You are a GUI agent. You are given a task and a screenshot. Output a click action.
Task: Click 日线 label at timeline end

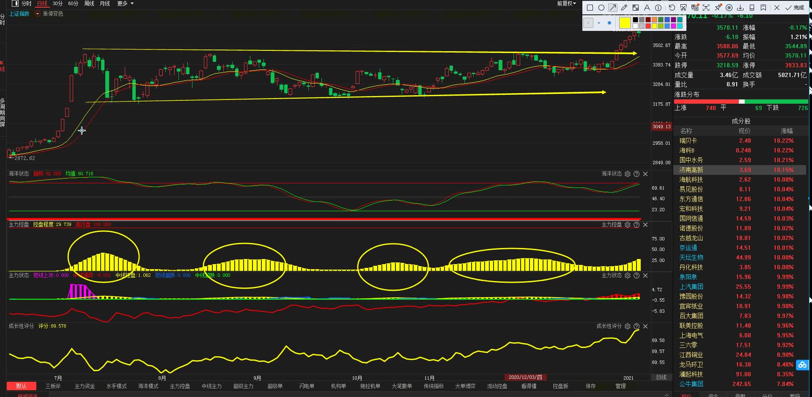(x=661, y=377)
